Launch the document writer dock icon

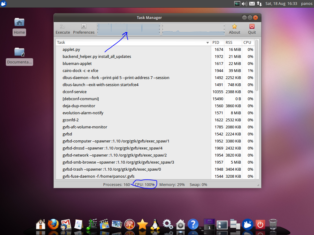click(79, 224)
